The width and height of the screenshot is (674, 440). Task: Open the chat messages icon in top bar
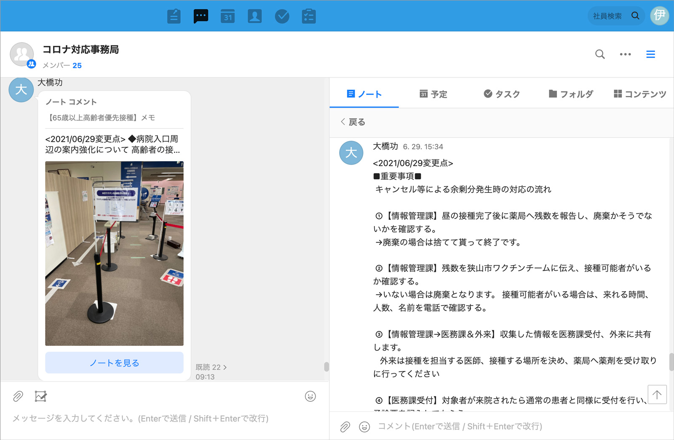click(x=201, y=16)
